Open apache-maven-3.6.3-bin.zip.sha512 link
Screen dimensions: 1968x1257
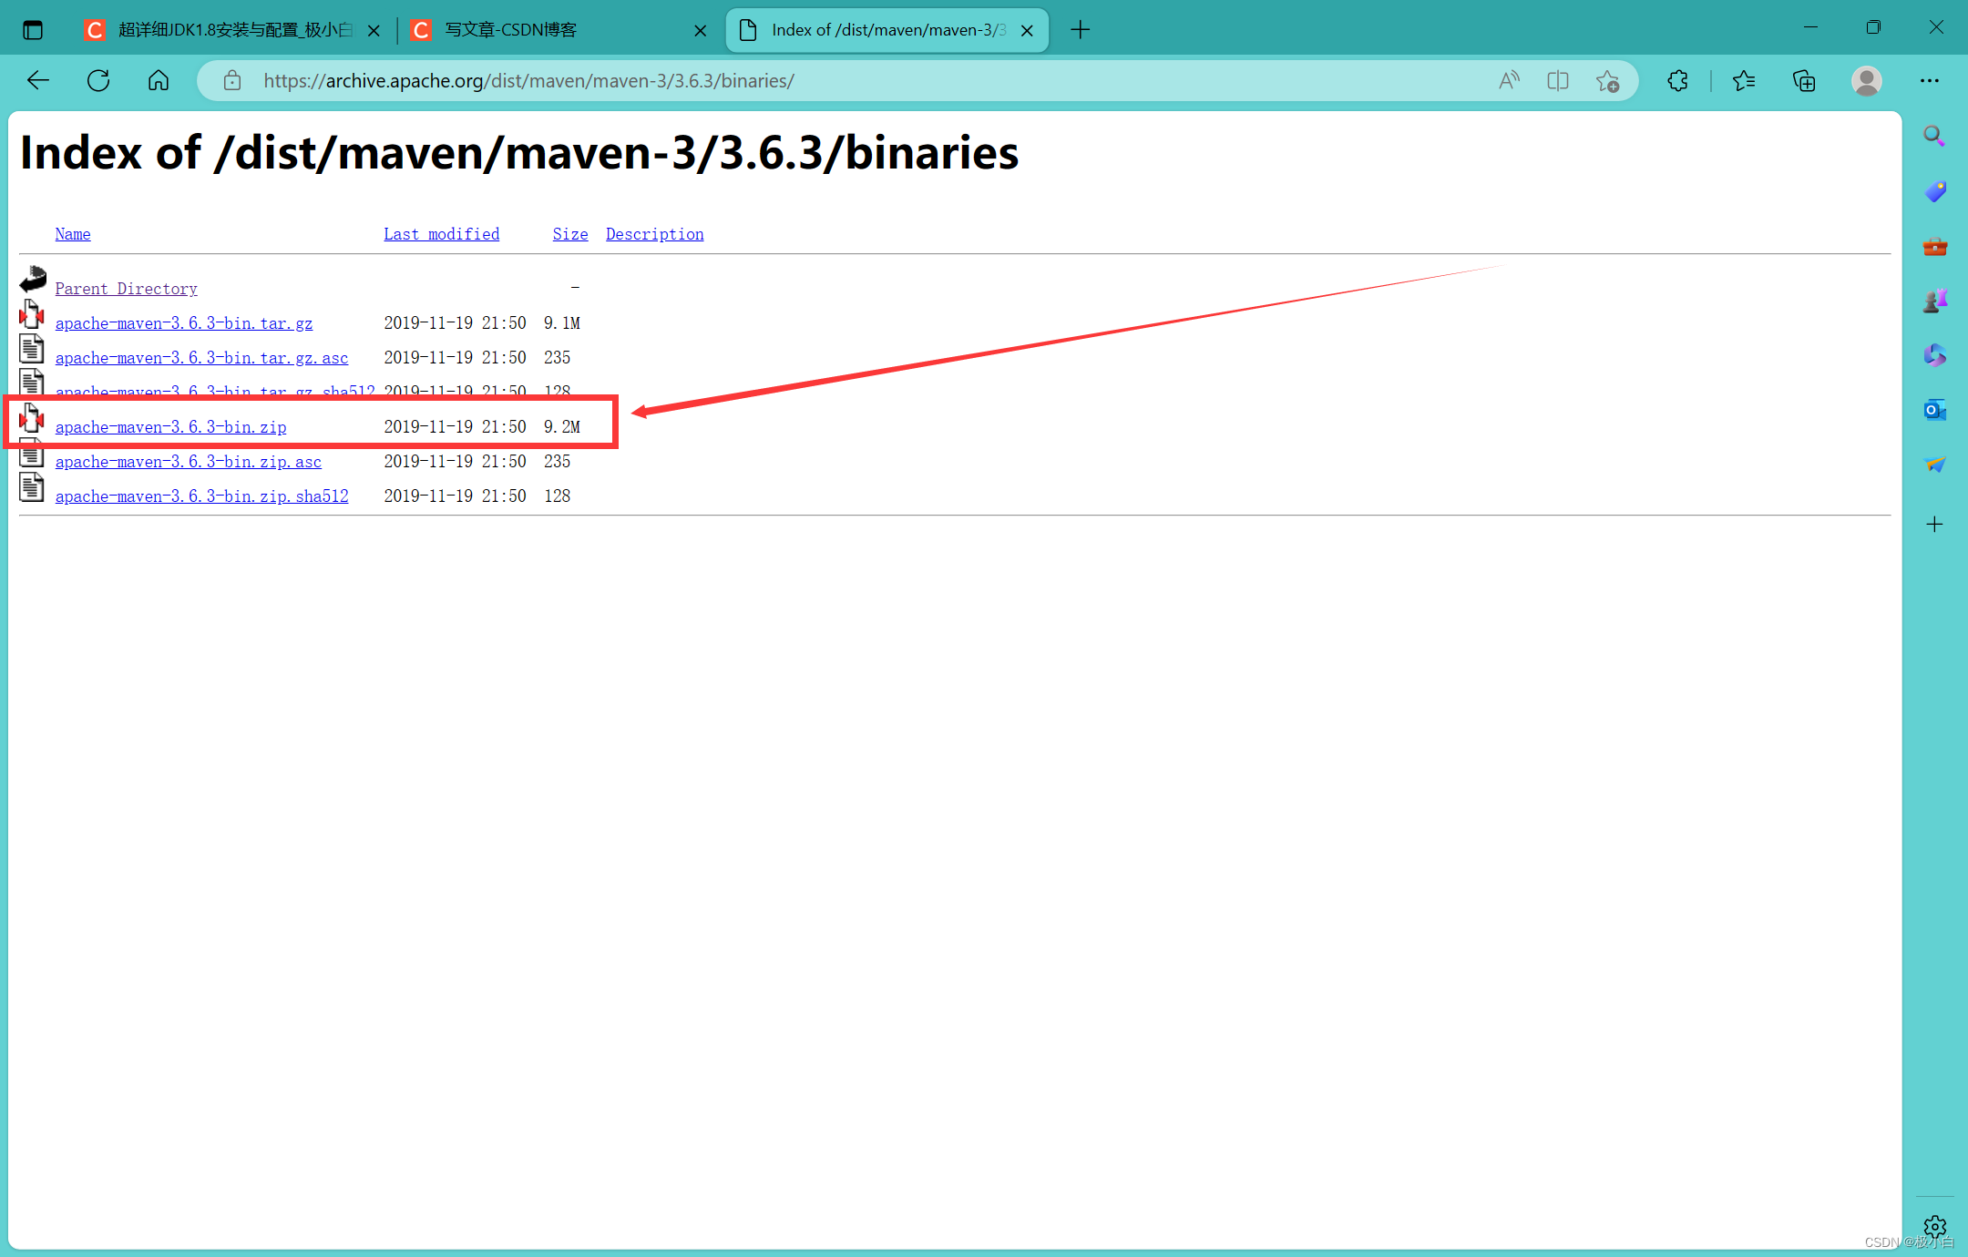(x=201, y=496)
